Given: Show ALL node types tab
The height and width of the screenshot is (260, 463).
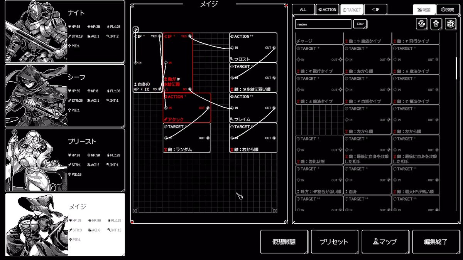Looking at the screenshot, I should click(303, 10).
